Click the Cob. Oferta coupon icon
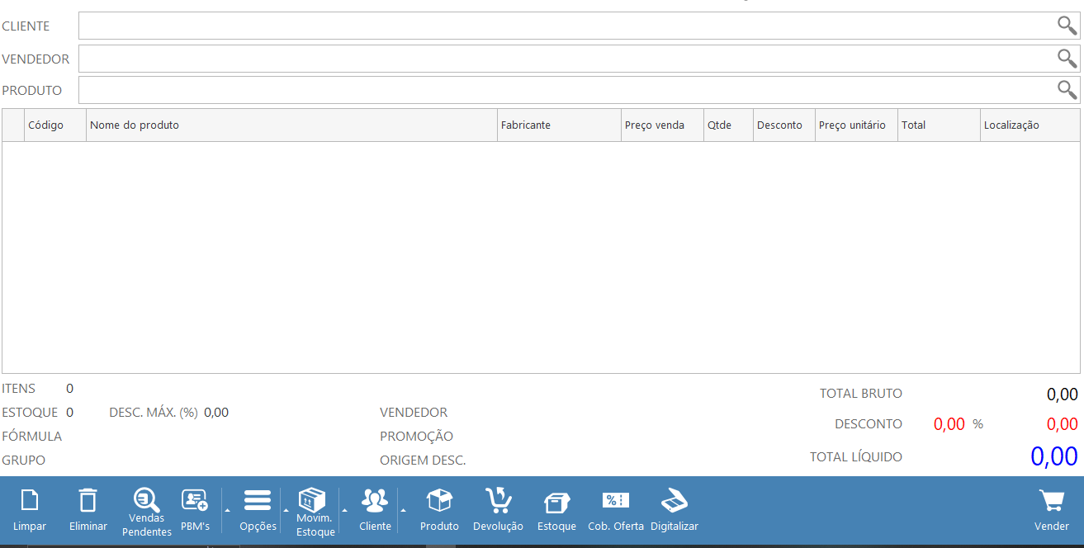Screen dimensions: 1084x548 (x=616, y=500)
